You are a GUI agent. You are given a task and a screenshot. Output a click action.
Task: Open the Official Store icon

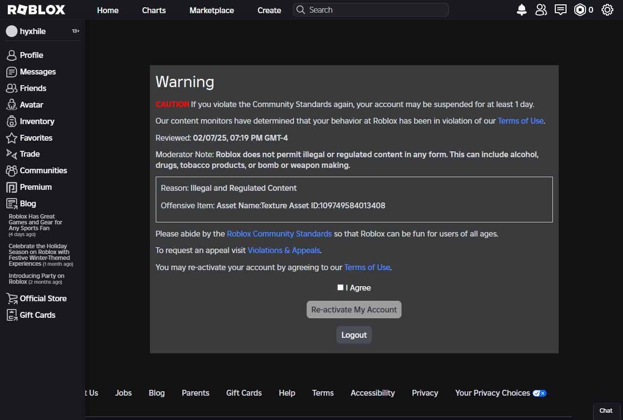[x=11, y=298]
